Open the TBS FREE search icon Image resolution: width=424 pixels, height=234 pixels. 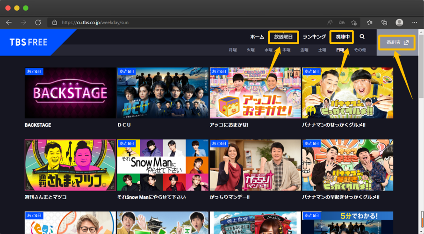pos(362,37)
